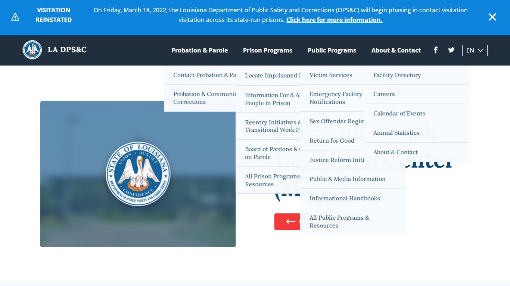510x286 pixels.
Task: Select Justice Reform Initiative item
Action: (x=332, y=160)
